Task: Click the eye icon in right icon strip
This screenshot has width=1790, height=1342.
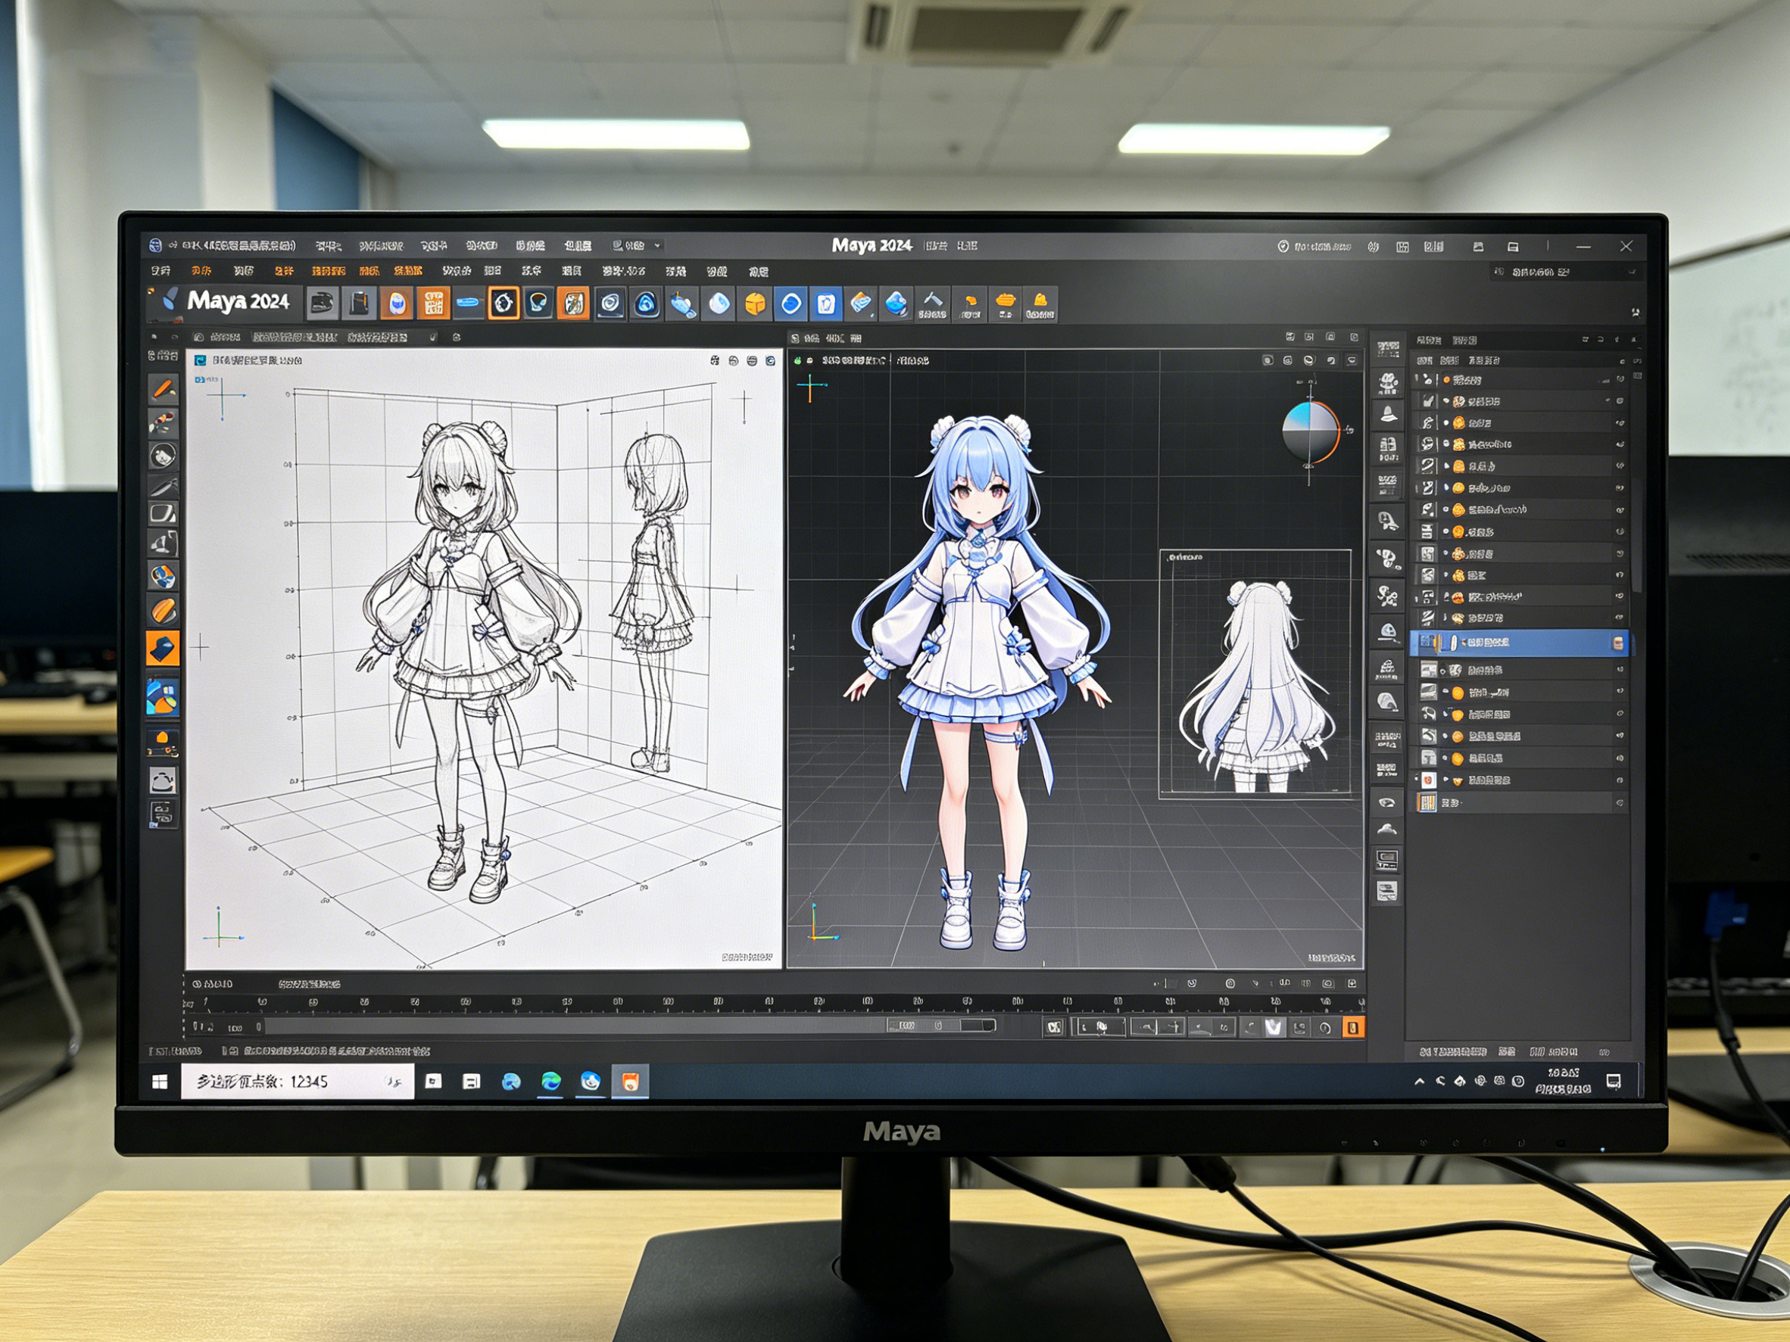Action: [1387, 802]
